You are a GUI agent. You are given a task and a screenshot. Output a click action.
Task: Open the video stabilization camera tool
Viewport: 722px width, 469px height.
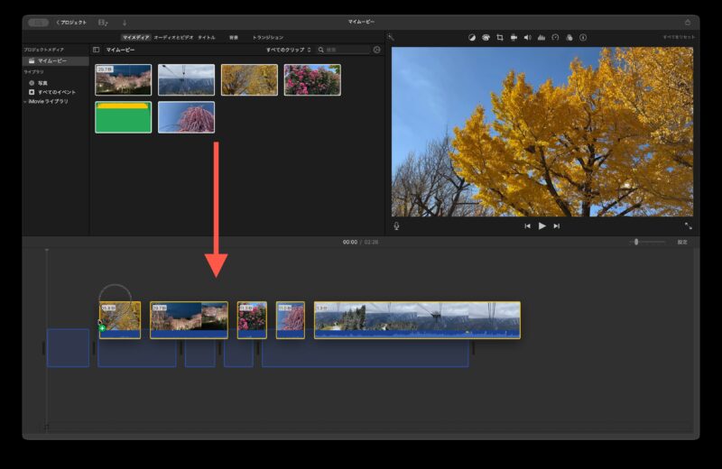[514, 37]
